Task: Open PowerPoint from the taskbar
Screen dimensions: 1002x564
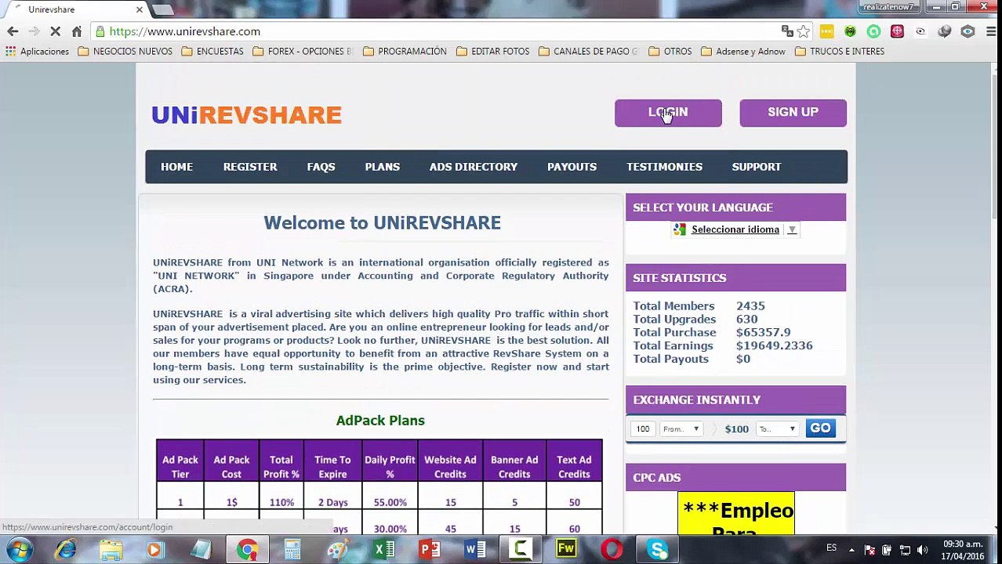Action: coord(429,549)
